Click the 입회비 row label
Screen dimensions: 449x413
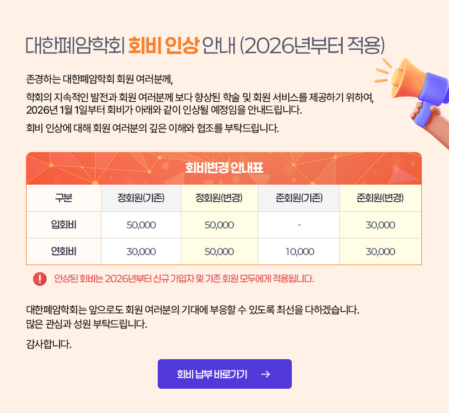[64, 225]
